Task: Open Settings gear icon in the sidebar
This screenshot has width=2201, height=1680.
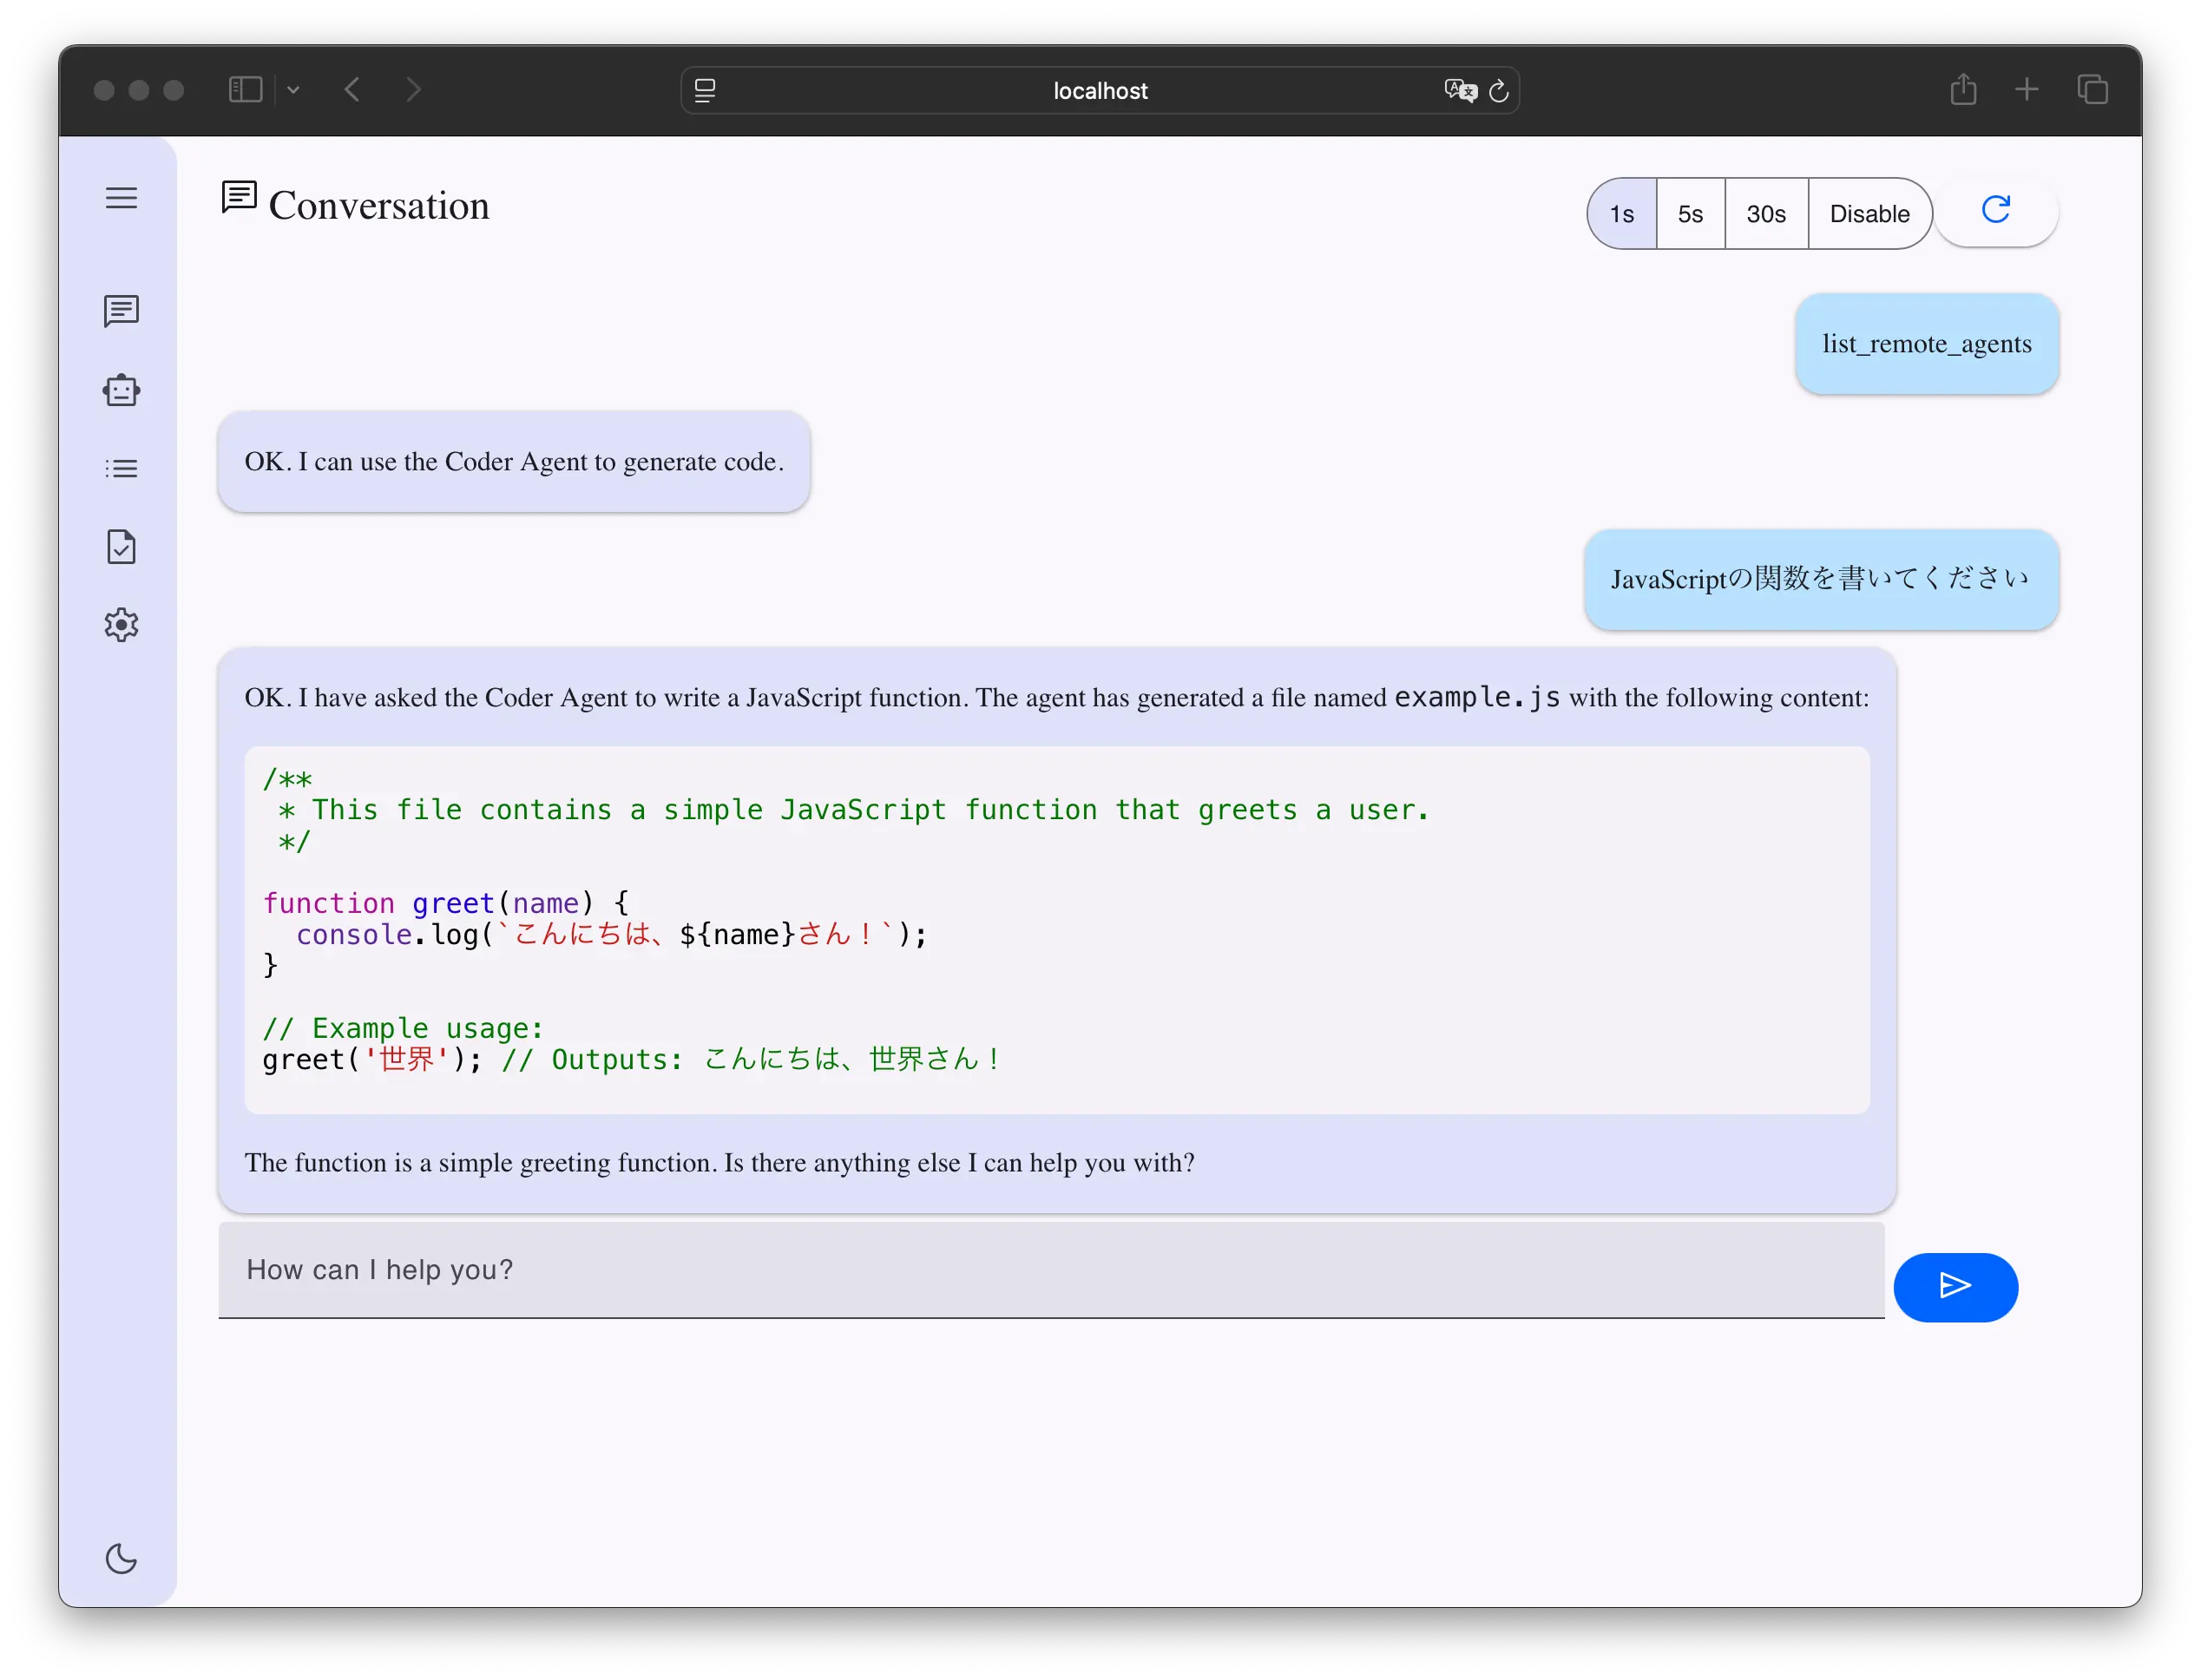Action: (121, 625)
